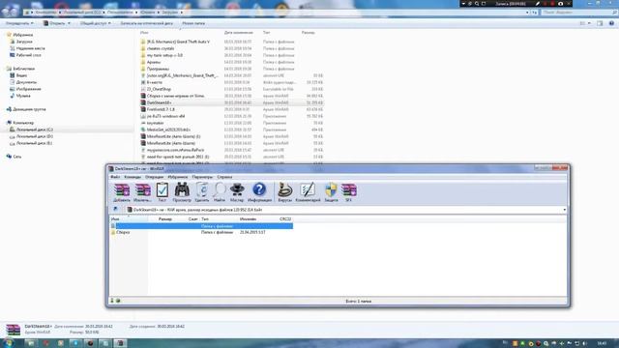Open the Найти magnifier search tool
The height and width of the screenshot is (348, 619).
[x=220, y=192]
